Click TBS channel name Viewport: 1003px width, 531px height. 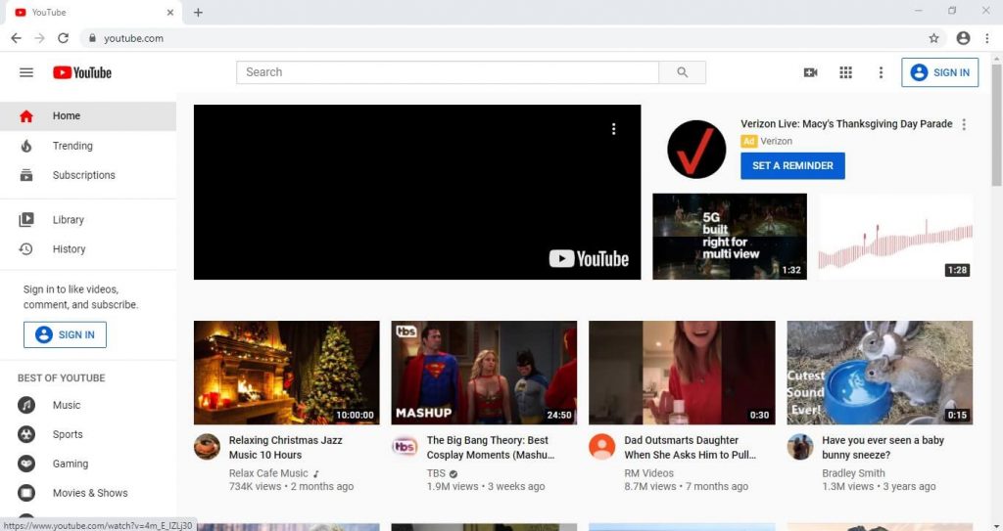point(436,473)
